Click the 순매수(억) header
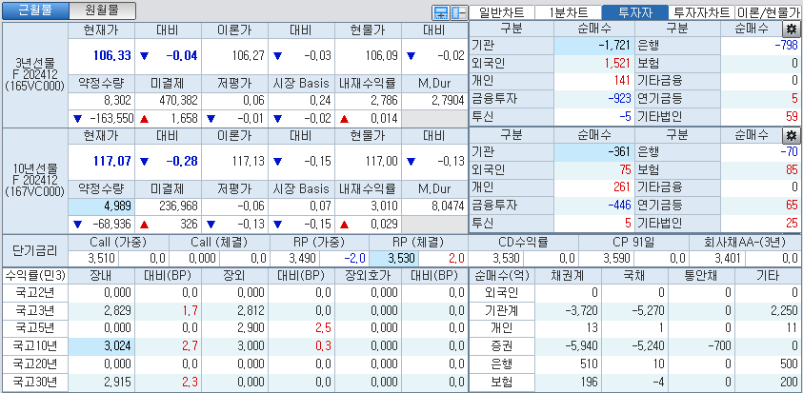Viewport: 803px width, 393px height. point(502,275)
